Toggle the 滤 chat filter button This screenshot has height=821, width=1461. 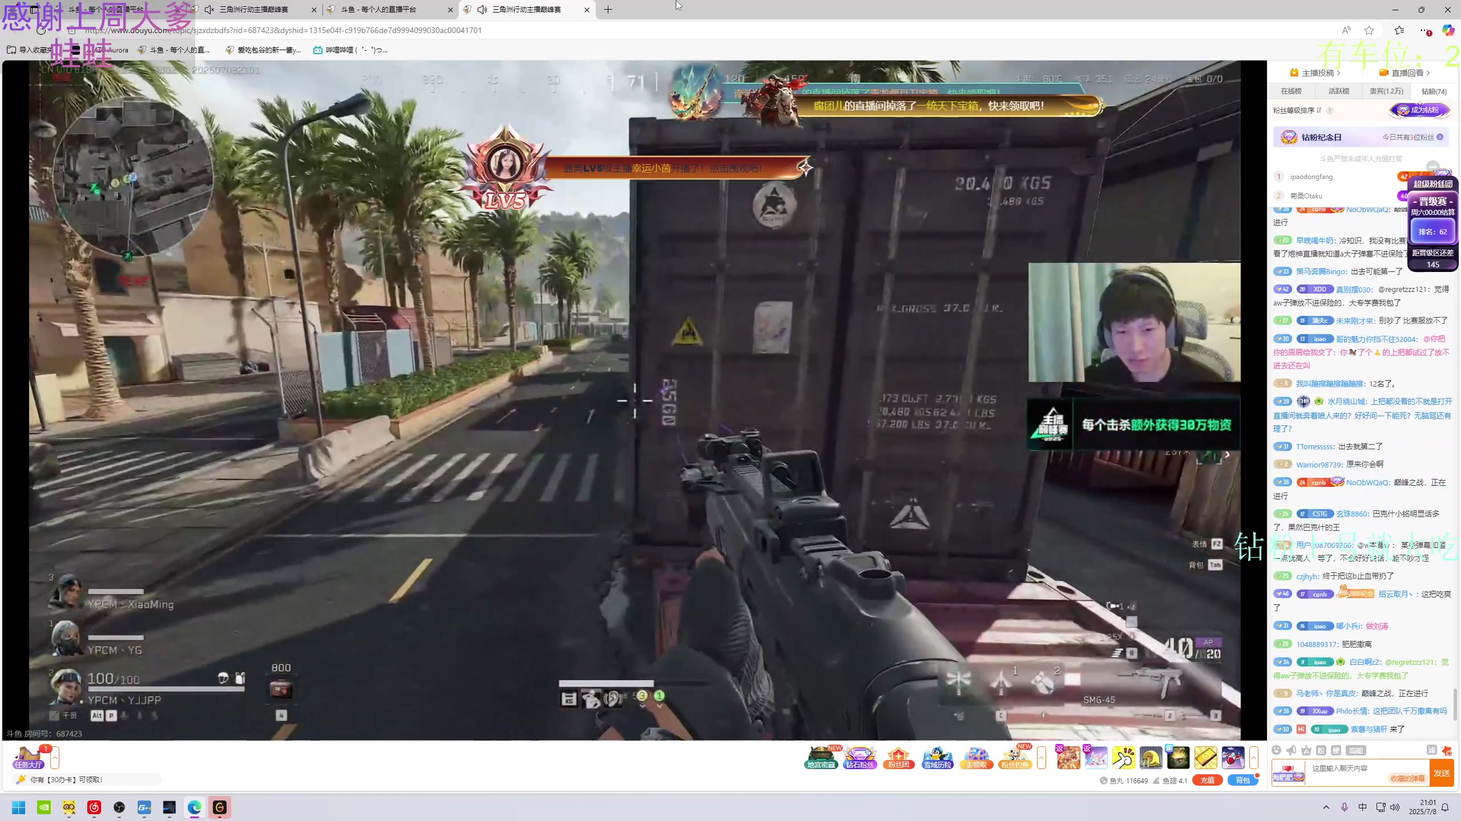click(1432, 750)
